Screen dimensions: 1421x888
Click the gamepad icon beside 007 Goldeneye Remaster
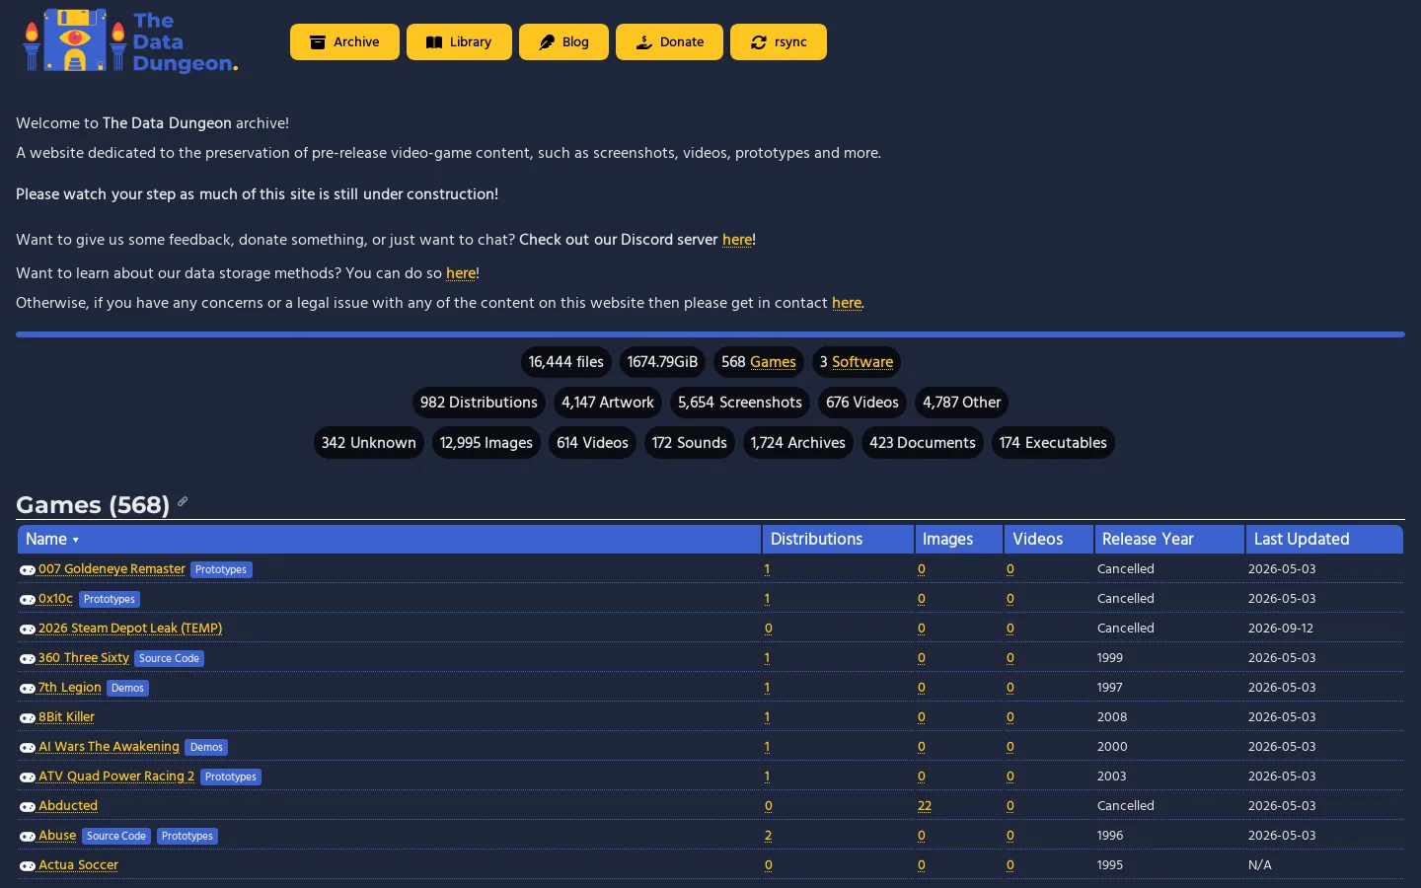click(x=28, y=570)
